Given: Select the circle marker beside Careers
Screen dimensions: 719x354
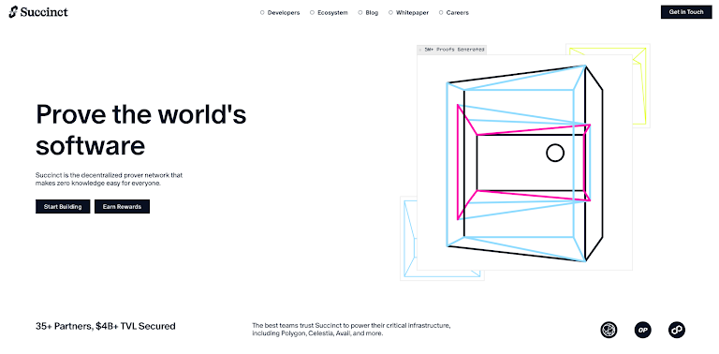Looking at the screenshot, I should [x=441, y=13].
